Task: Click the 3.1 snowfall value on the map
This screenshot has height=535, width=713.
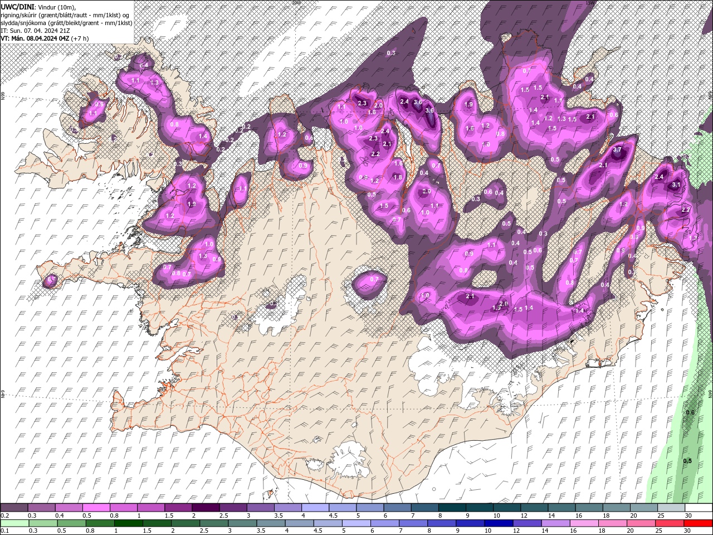Action: coord(676,184)
